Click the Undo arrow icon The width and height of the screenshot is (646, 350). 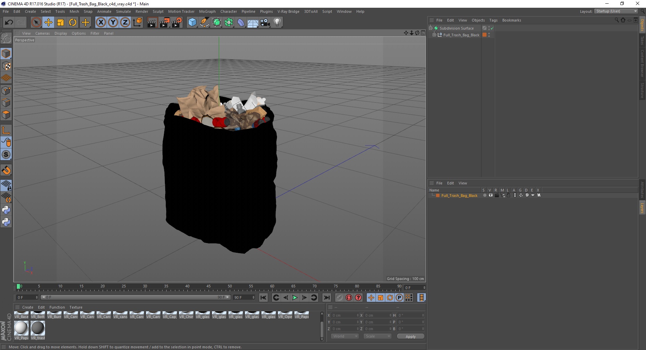click(9, 23)
